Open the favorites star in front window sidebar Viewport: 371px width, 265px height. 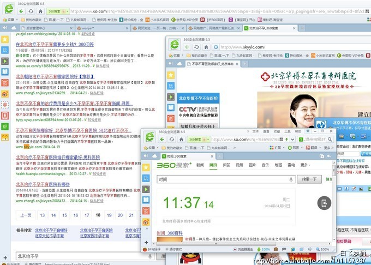click(146, 167)
